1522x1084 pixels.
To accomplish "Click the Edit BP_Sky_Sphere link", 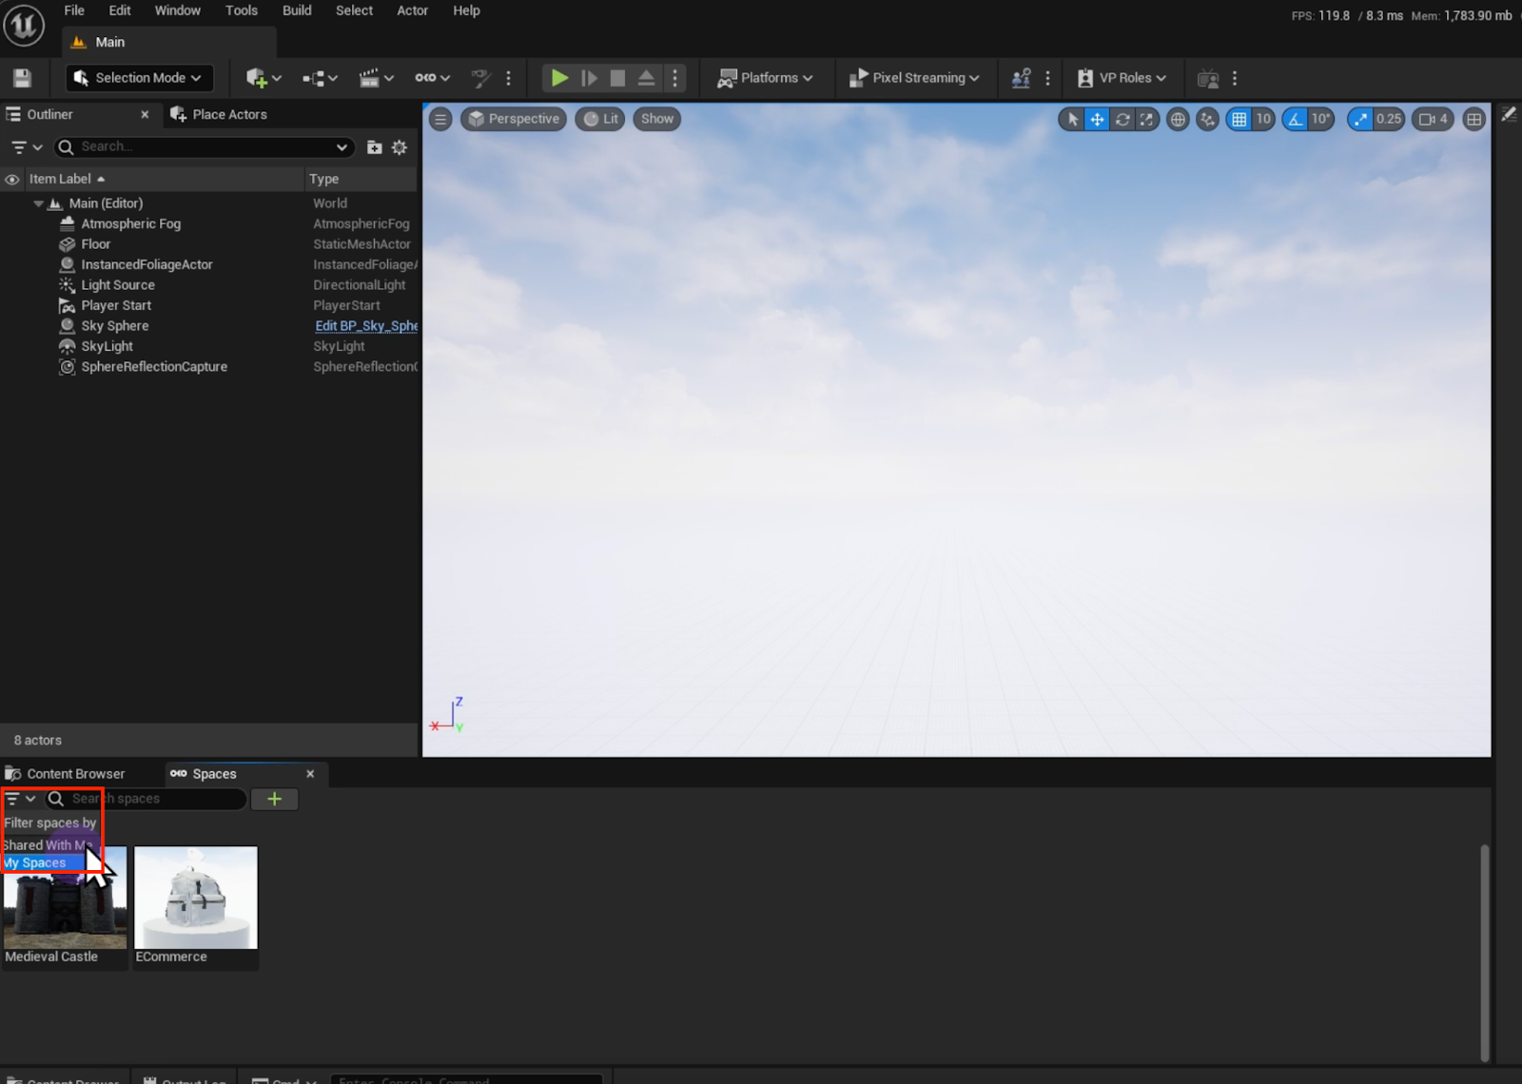I will tap(365, 326).
